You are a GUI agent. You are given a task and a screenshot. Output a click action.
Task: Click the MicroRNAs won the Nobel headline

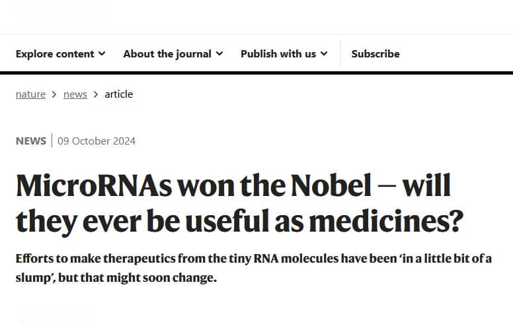[239, 203]
